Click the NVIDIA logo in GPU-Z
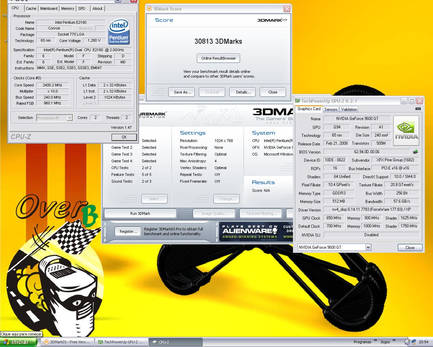This screenshot has height=347, width=433. pyautogui.click(x=406, y=130)
